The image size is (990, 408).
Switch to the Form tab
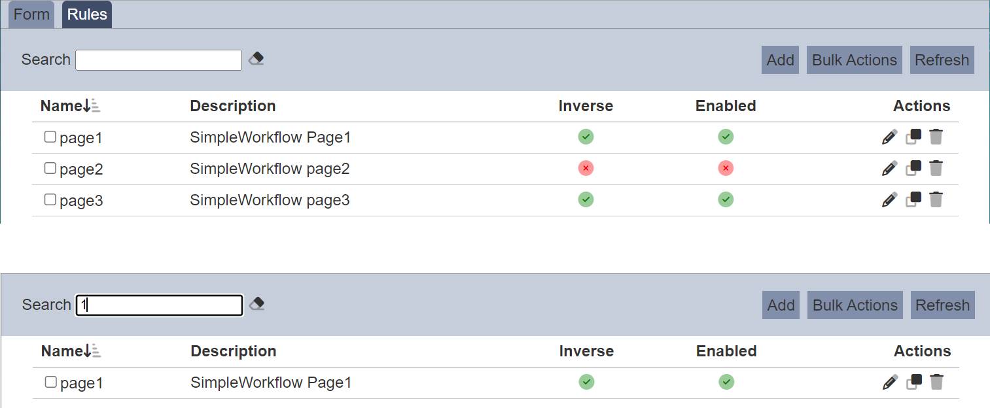point(31,14)
